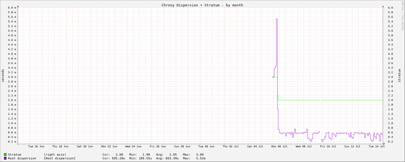The width and height of the screenshot is (405, 162).
Task: Click Root dispersion Avg value '663.39u'
Action: click(172, 158)
